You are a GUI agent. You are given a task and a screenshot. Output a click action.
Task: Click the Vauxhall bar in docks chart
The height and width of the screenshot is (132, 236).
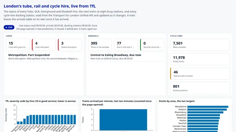(x=203, y=123)
